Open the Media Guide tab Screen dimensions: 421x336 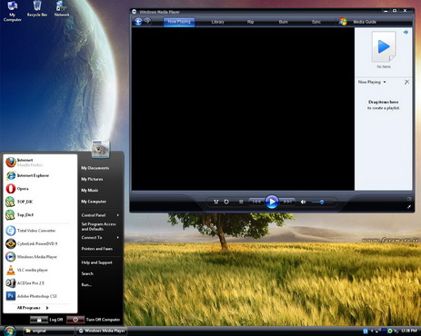pos(365,22)
